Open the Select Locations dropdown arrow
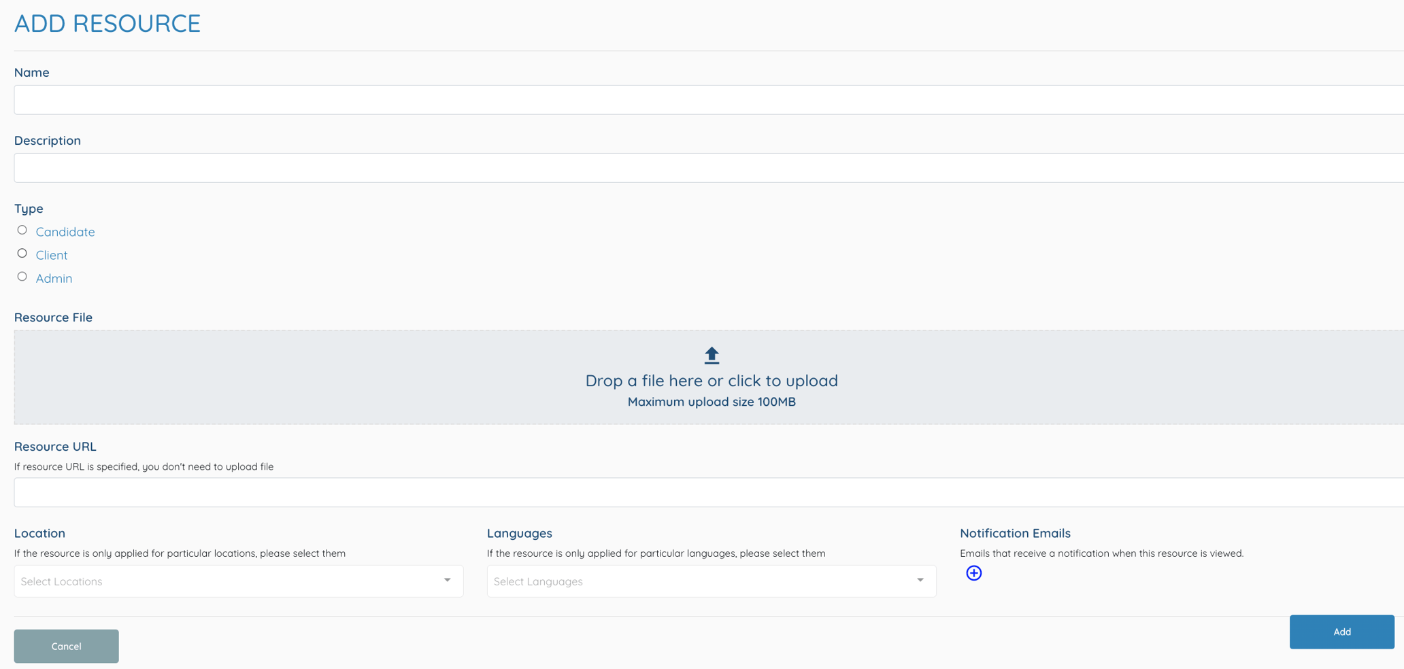 (447, 580)
